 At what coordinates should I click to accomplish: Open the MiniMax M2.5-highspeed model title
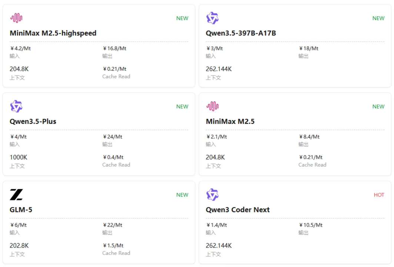(53, 33)
